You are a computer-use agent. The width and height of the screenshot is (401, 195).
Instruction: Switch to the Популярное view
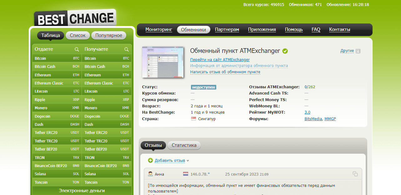(109, 35)
